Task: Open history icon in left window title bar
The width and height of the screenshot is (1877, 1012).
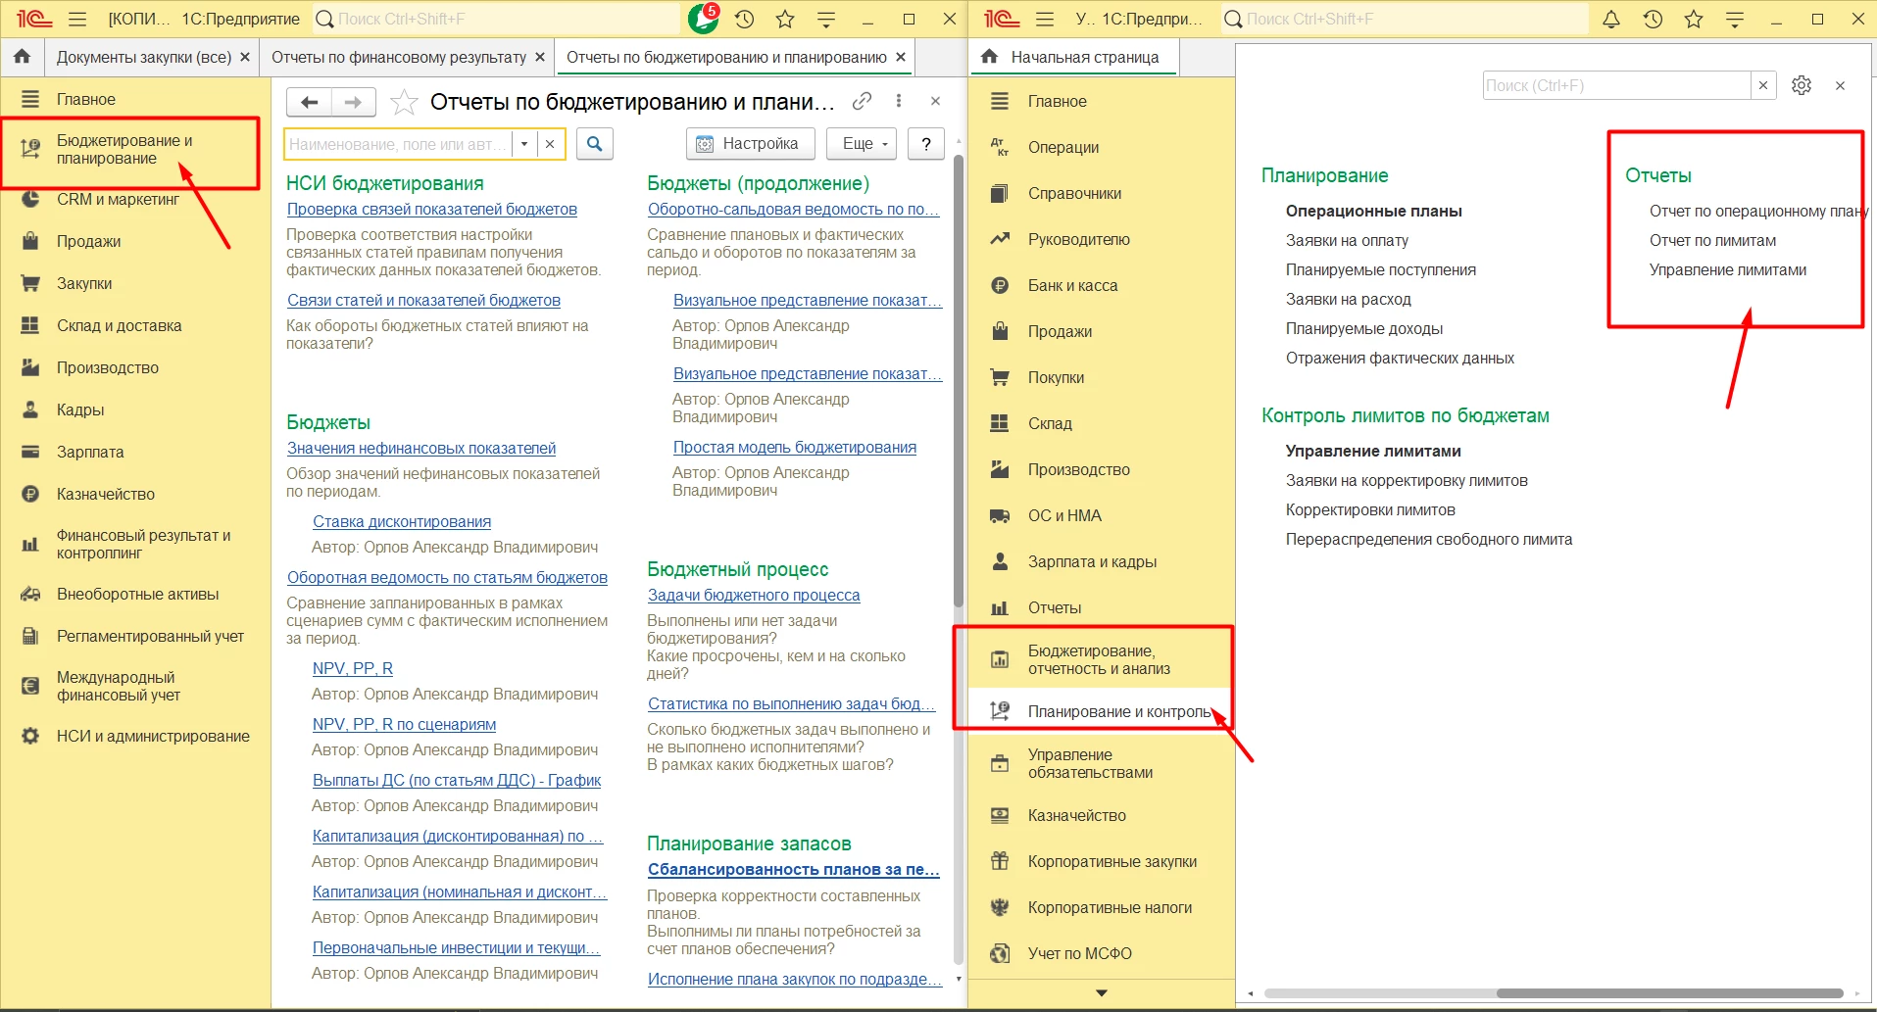Action: pyautogui.click(x=745, y=19)
